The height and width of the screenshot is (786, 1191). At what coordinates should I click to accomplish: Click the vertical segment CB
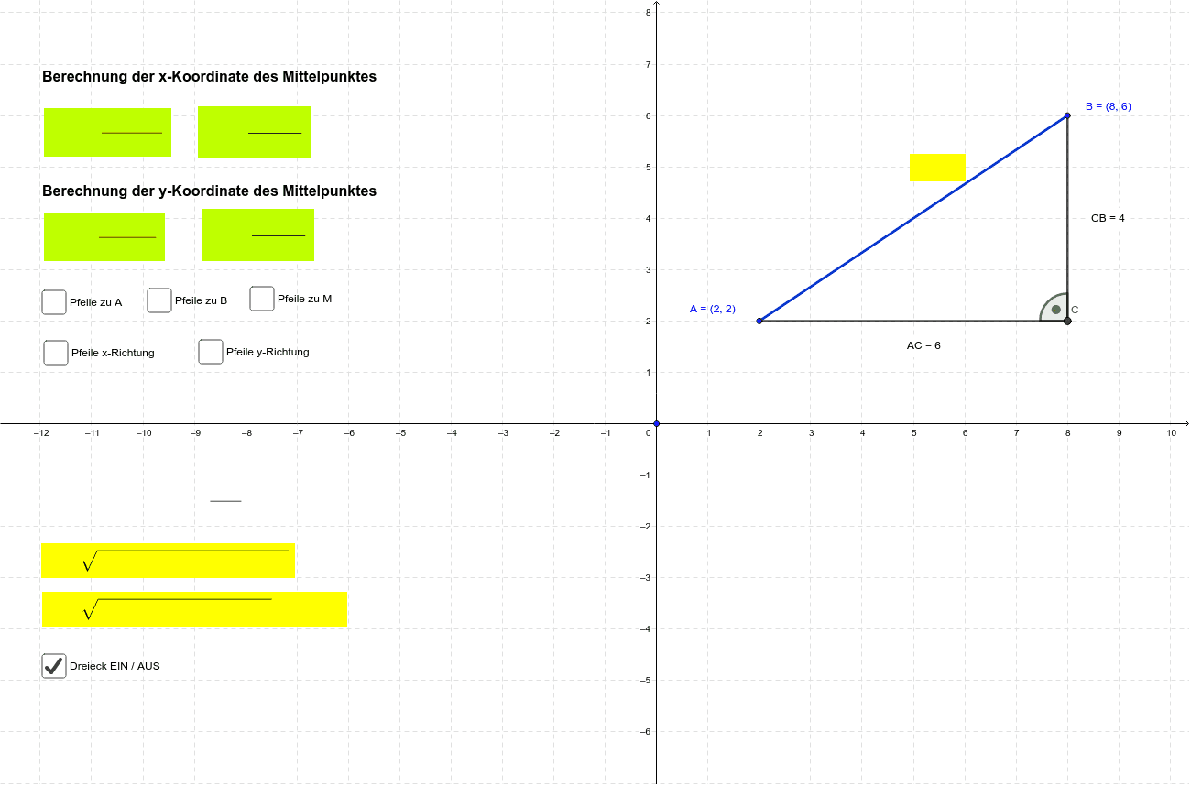1067,218
